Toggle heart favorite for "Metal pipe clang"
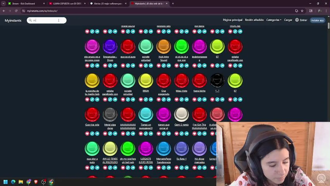330x186 pixels. click(105, 134)
